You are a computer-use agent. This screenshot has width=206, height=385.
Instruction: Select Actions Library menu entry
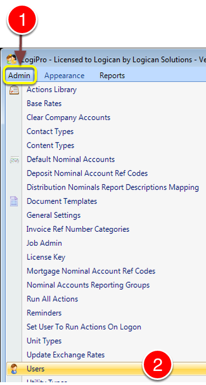[52, 90]
